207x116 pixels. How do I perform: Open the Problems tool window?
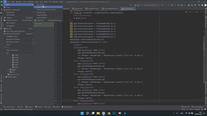pos(29,107)
